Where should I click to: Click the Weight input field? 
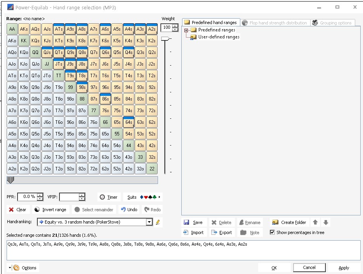167,28
